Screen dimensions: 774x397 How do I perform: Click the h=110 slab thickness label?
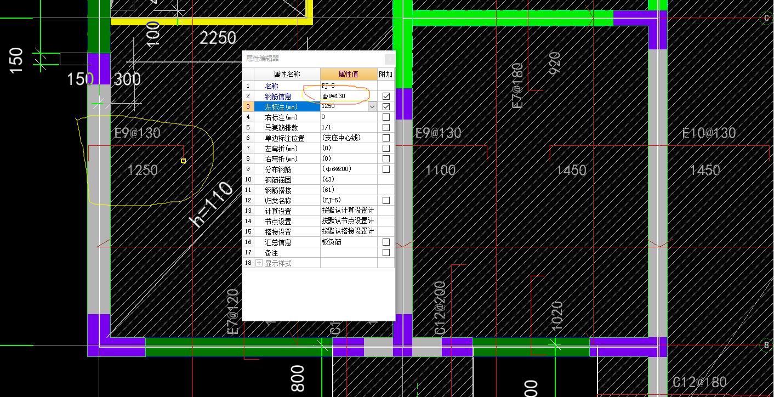click(x=212, y=205)
